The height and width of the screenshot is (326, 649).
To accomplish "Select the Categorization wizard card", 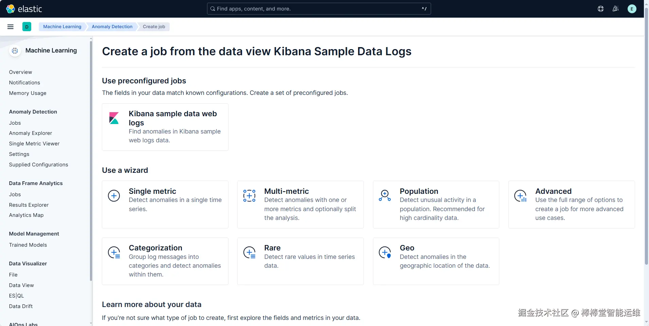I will [x=165, y=261].
